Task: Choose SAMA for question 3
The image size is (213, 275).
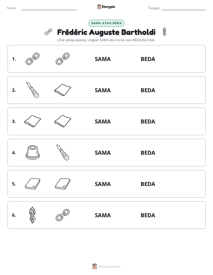Action: pos(103,121)
